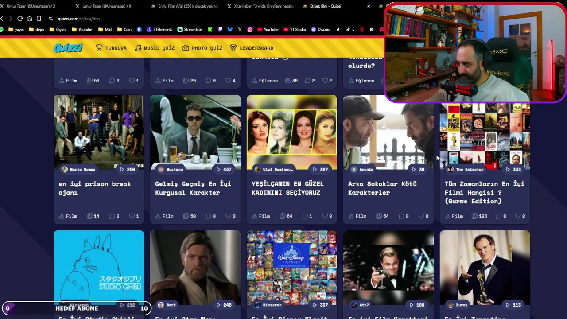Open Gatsby toast film karakteri thumbnail
Image resolution: width=567 pixels, height=319 pixels.
click(x=388, y=267)
